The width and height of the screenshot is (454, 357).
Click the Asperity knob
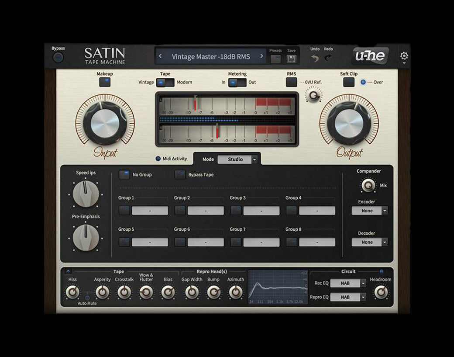tap(102, 292)
